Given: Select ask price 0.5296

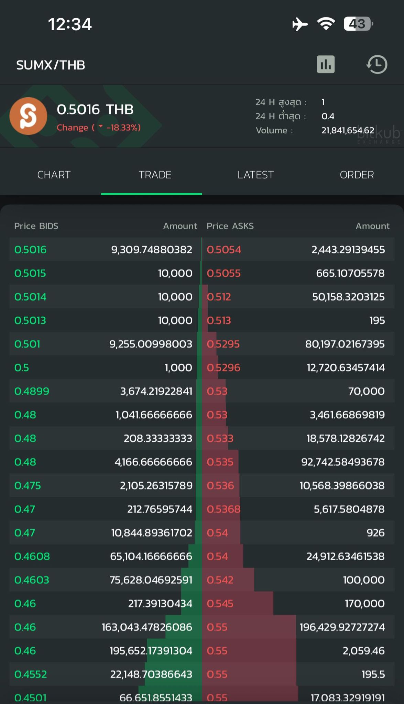Looking at the screenshot, I should [223, 367].
